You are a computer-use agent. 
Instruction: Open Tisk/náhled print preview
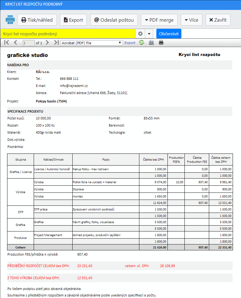coord(37,20)
